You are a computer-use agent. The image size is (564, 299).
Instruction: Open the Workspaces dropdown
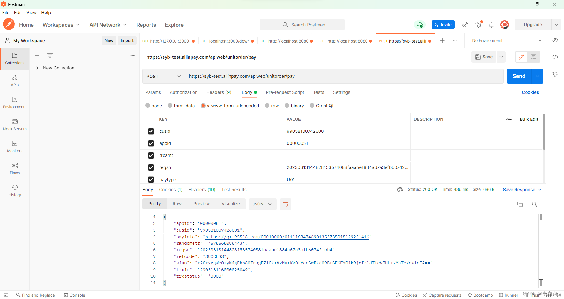click(61, 25)
